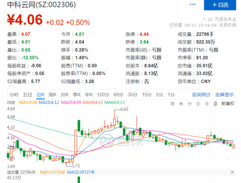This screenshot has width=241, height=183.
Task: Click the stats 成交量 value 22796手
Action: coord(205,34)
